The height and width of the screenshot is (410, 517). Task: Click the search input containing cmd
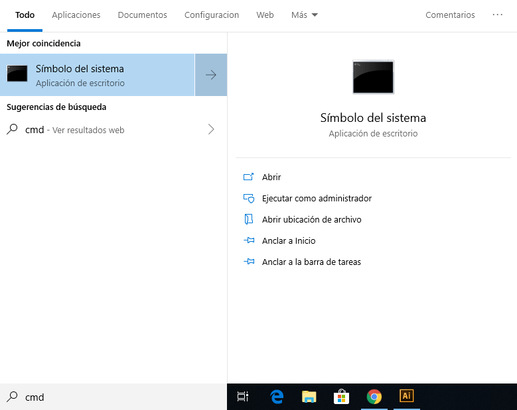tap(113, 397)
